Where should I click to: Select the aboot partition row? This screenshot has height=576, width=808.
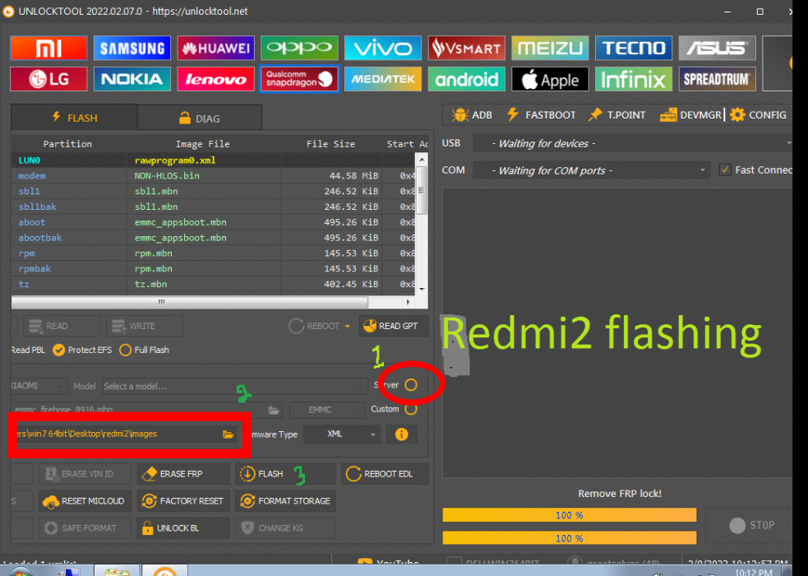[214, 222]
